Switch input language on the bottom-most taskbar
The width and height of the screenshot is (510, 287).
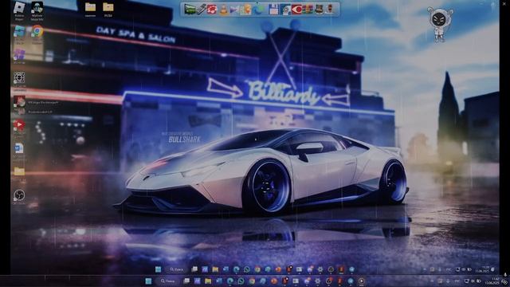tap(457, 281)
